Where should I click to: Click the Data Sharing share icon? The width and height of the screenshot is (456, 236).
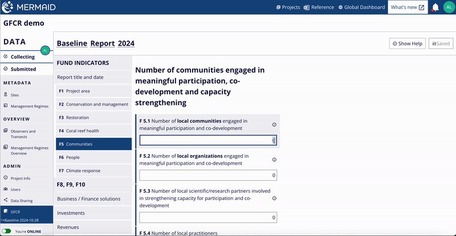point(6,200)
